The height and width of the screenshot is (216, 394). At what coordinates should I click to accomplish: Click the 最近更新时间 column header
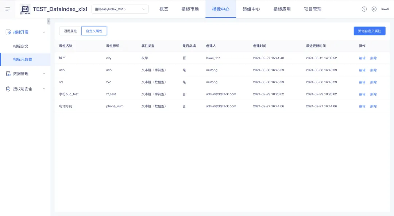coord(316,46)
